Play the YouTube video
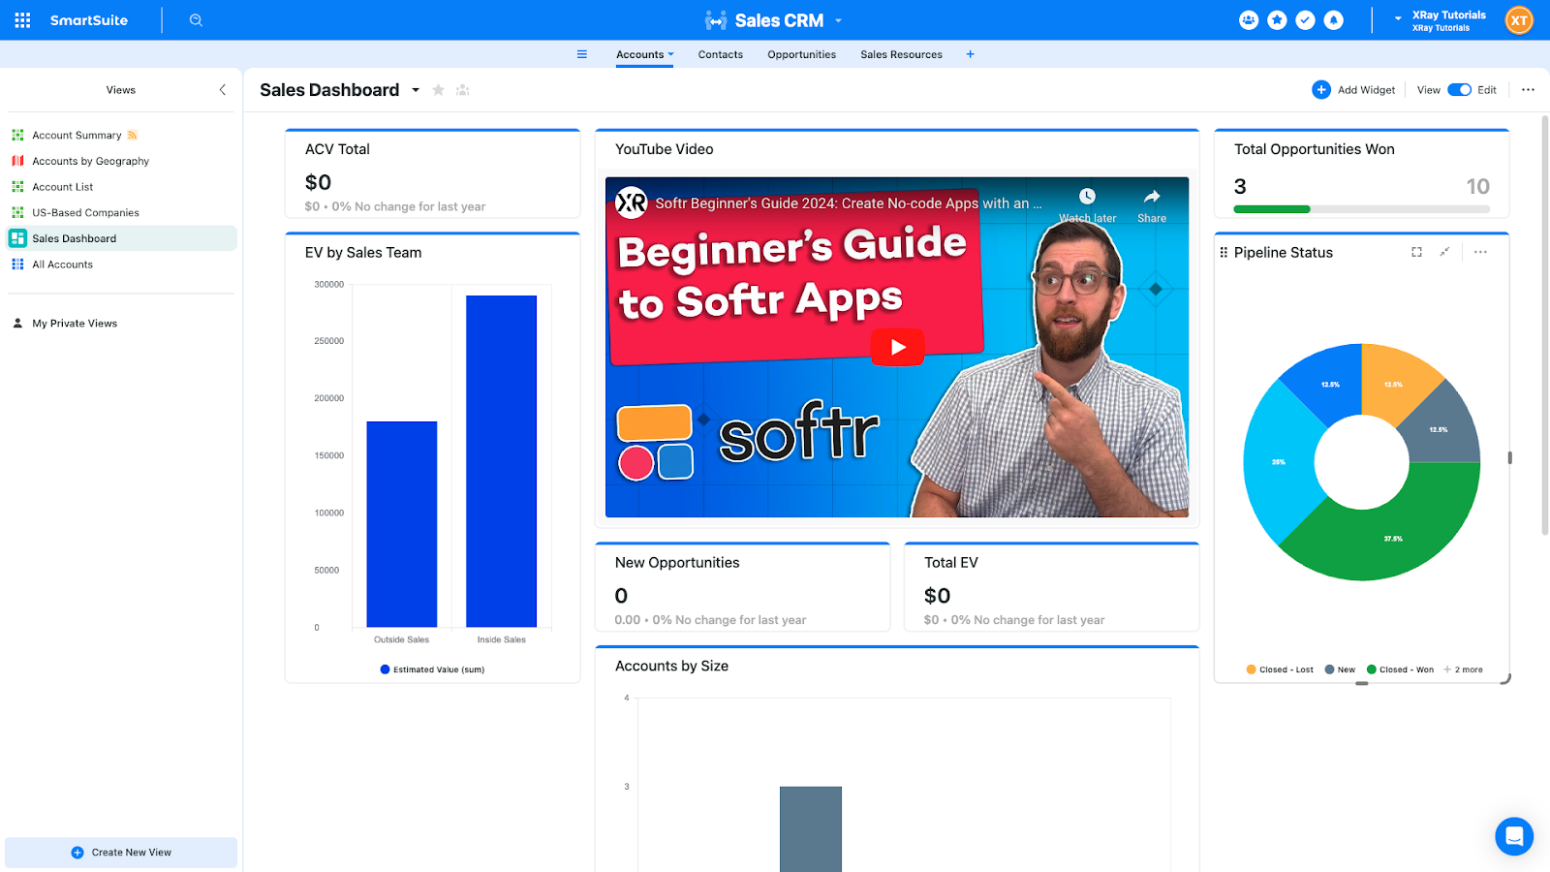1550x872 pixels. (x=897, y=347)
